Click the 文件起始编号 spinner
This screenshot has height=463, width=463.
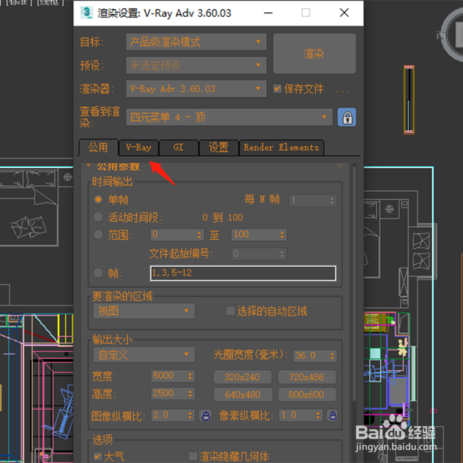click(282, 254)
